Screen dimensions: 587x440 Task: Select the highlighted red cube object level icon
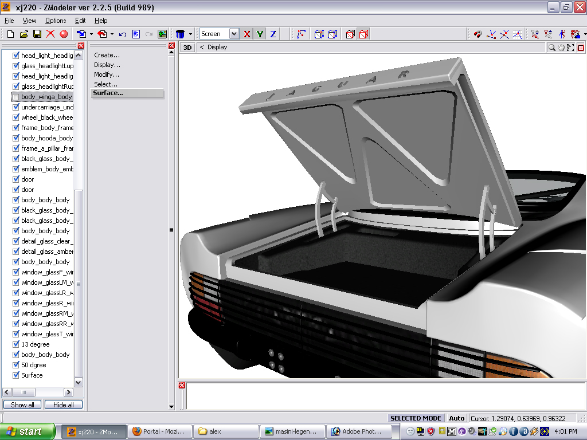coord(363,34)
